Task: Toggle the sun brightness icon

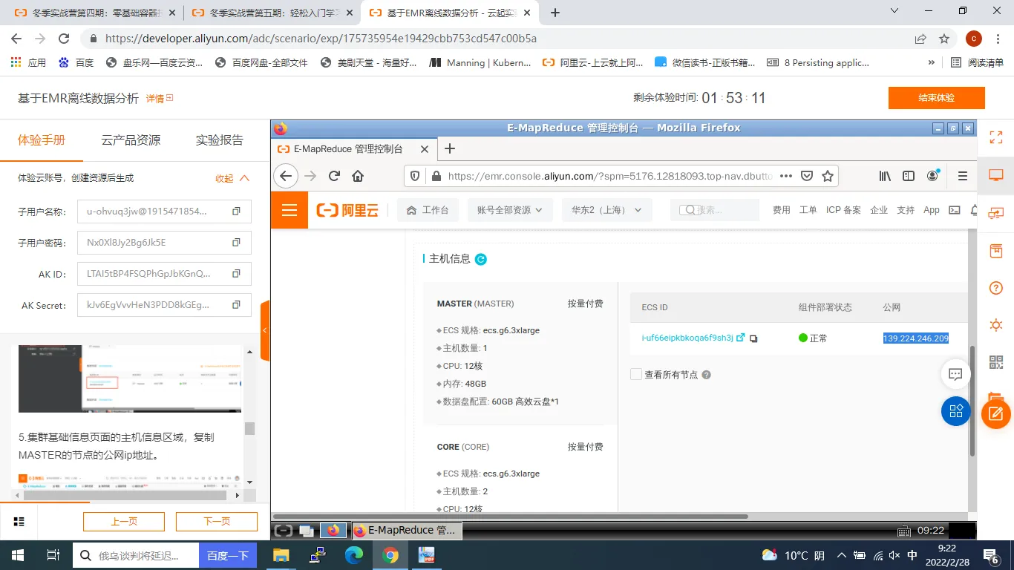Action: click(x=996, y=325)
